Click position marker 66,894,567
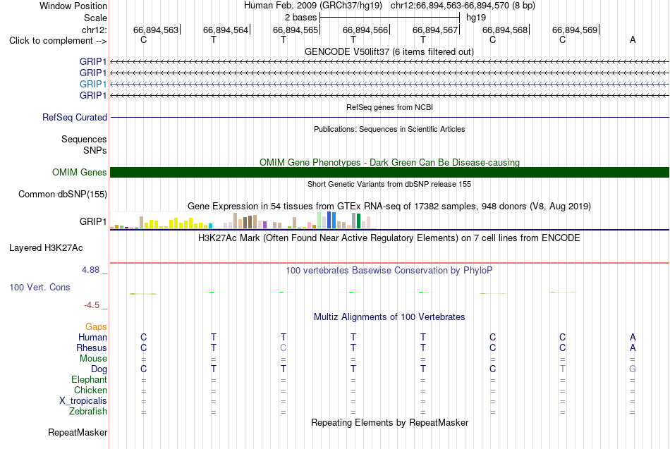Screen dimensions: 670x449 435,30
